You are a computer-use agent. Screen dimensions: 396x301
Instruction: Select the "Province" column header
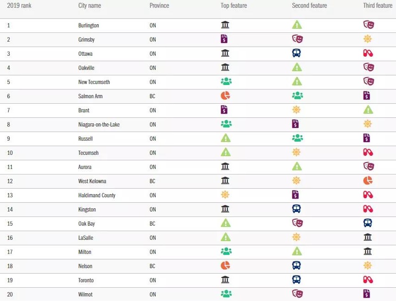pos(159,6)
